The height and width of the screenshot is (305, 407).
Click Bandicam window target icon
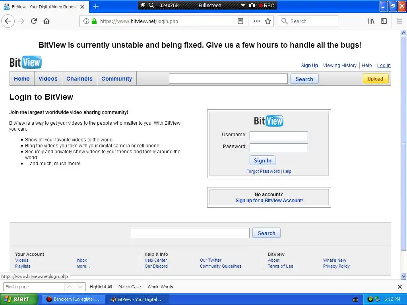(x=143, y=5)
